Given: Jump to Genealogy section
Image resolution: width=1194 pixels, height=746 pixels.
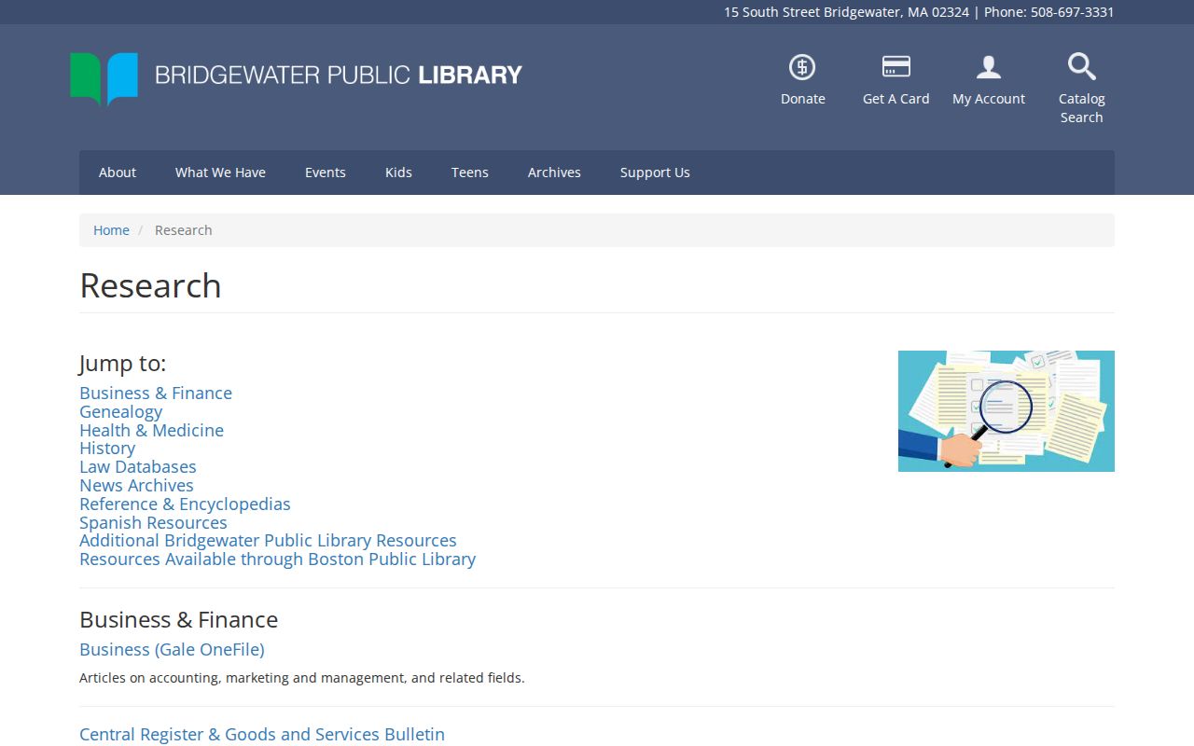Looking at the screenshot, I should (x=121, y=412).
